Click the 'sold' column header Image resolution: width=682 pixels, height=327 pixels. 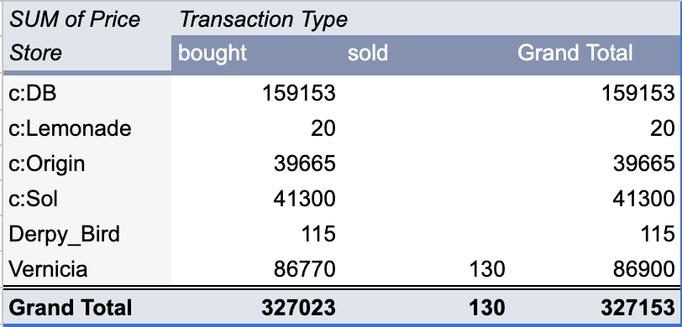(x=368, y=53)
